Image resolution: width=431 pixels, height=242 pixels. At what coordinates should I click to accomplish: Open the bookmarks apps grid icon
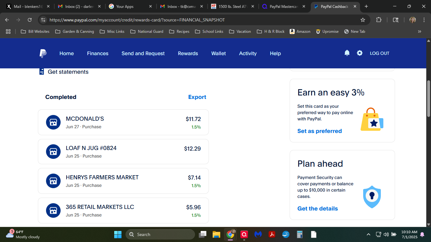pos(8,32)
